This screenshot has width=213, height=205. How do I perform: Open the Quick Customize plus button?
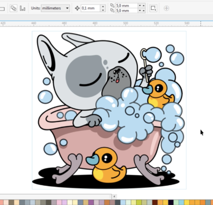(x=166, y=8)
